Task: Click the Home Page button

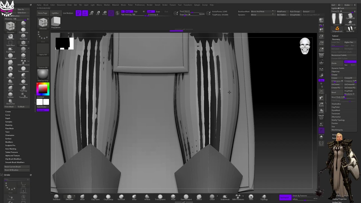Action: point(43,13)
